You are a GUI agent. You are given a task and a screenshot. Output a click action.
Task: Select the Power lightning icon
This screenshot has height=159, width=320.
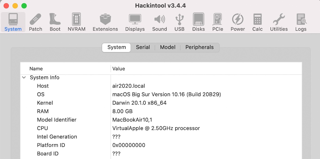(238, 22)
